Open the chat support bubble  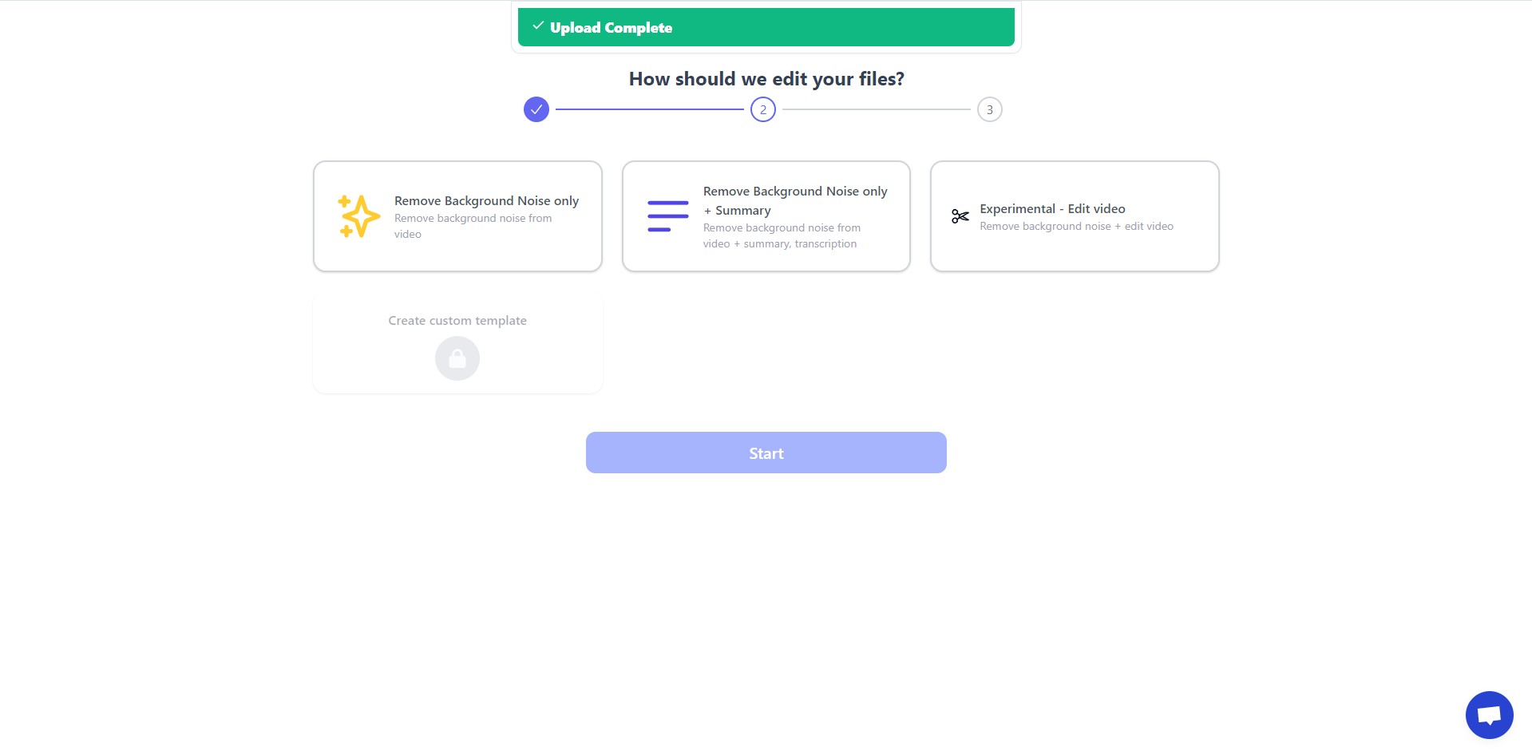pyautogui.click(x=1489, y=715)
